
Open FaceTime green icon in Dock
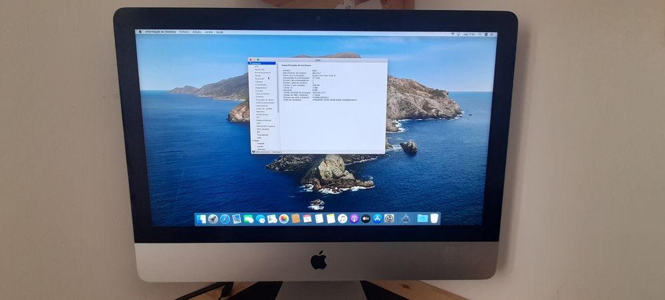pyautogui.click(x=249, y=219)
